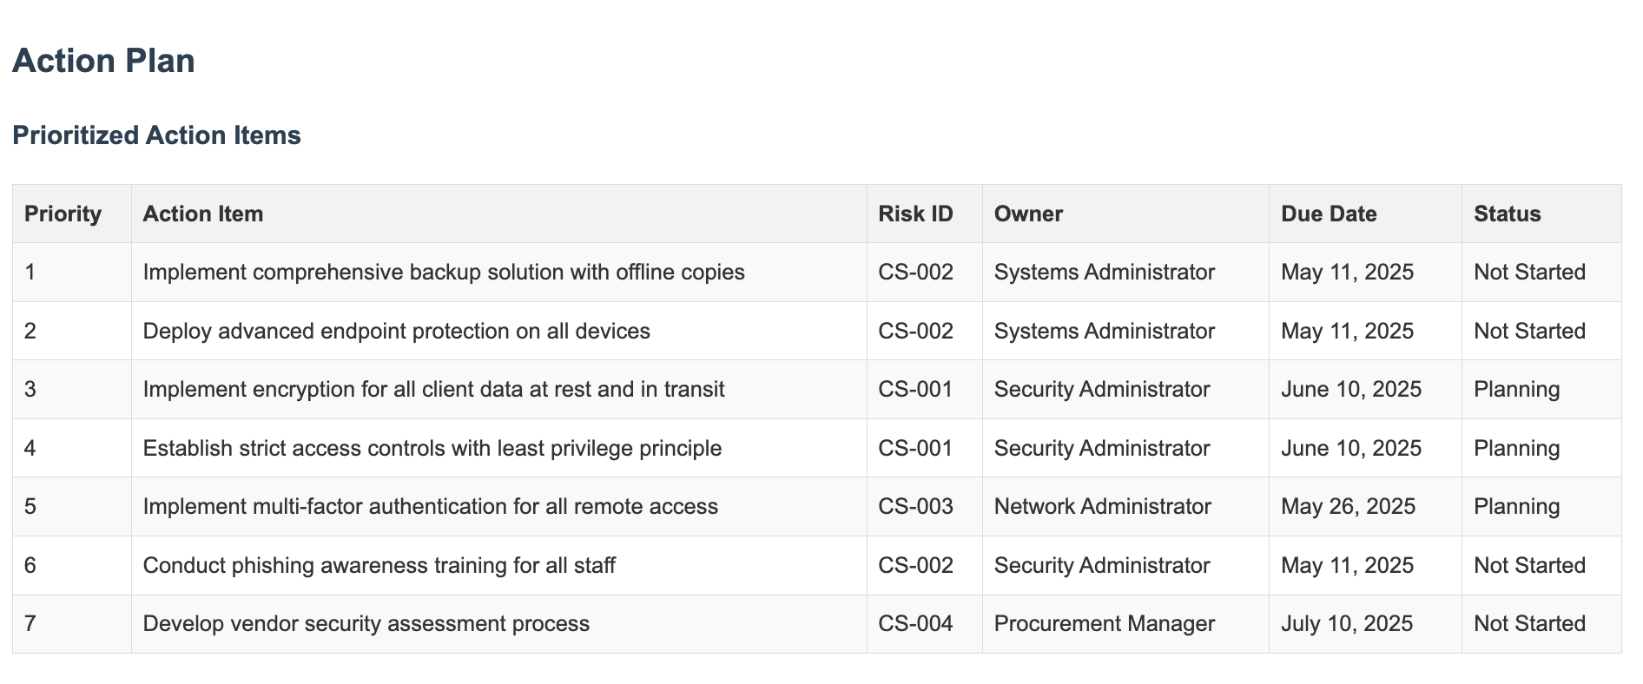Select the Action Item column header
This screenshot has width=1643, height=684.
pyautogui.click(x=202, y=214)
